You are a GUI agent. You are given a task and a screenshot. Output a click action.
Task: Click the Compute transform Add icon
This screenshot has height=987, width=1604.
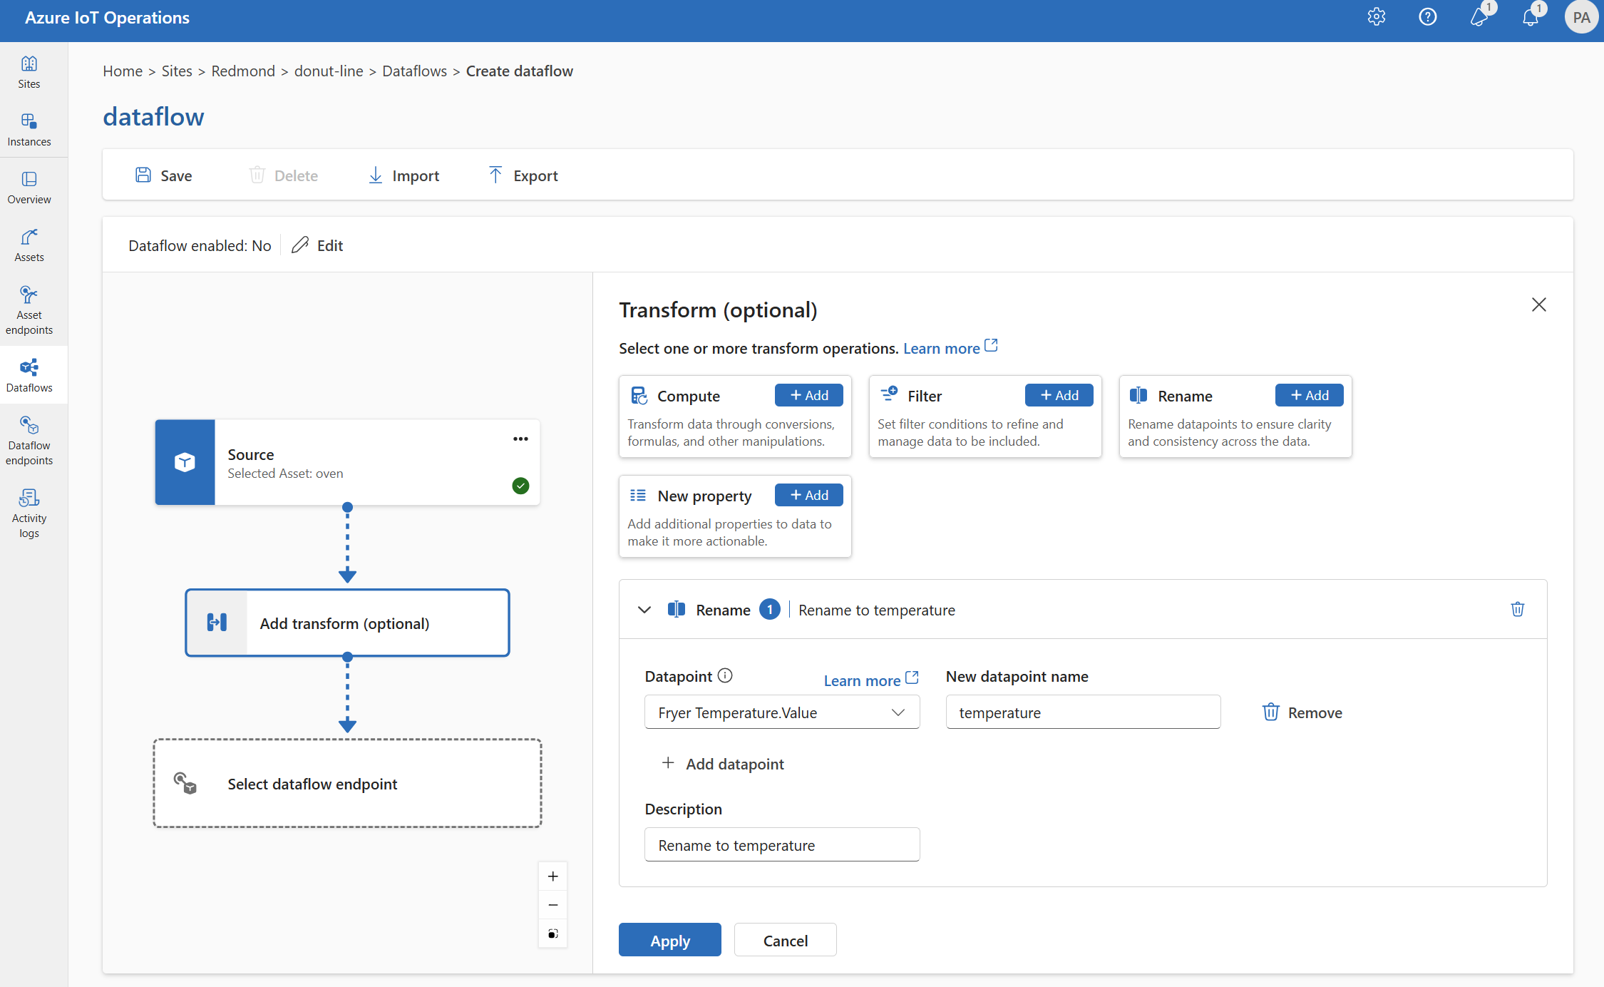pos(809,394)
